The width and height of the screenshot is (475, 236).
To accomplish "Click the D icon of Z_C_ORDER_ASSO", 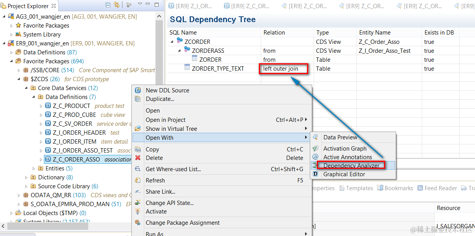I will 48,159.
